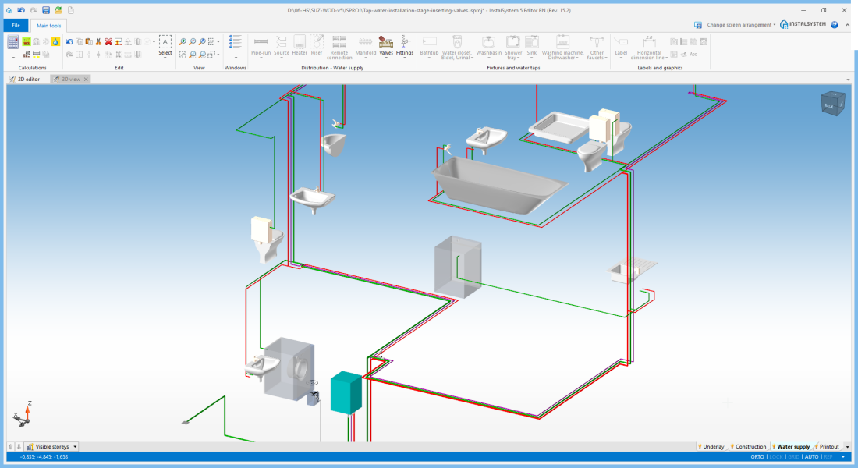Click the zoom in magnifier icon
Image resolution: width=858 pixels, height=468 pixels.
[x=183, y=41]
